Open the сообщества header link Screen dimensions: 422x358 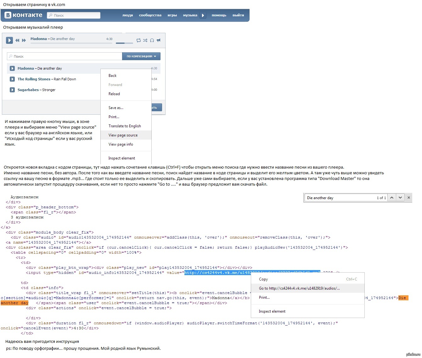150,15
